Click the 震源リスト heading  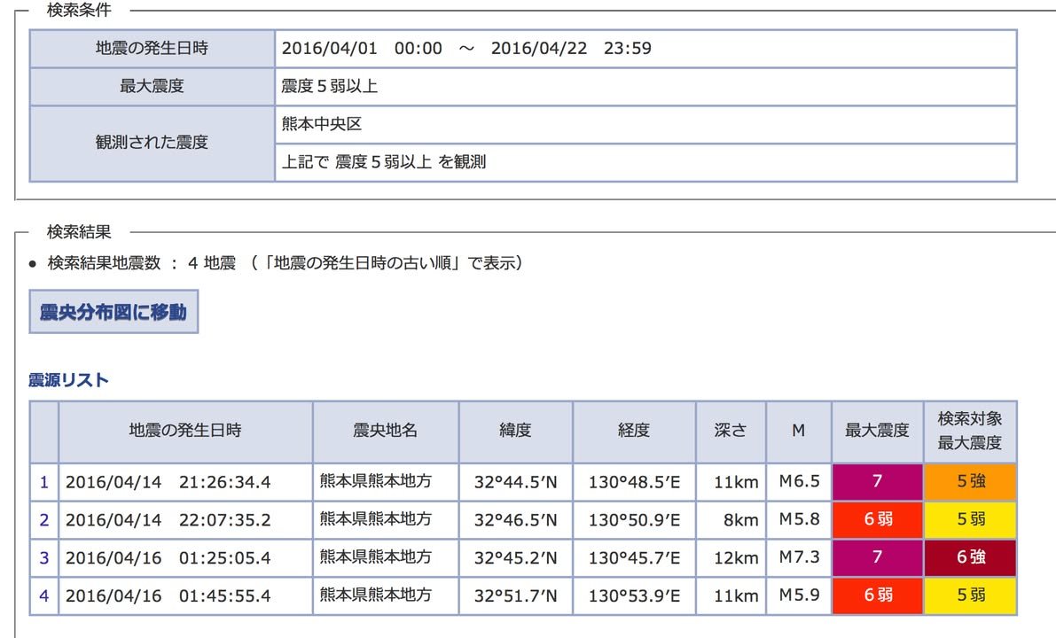click(x=69, y=380)
